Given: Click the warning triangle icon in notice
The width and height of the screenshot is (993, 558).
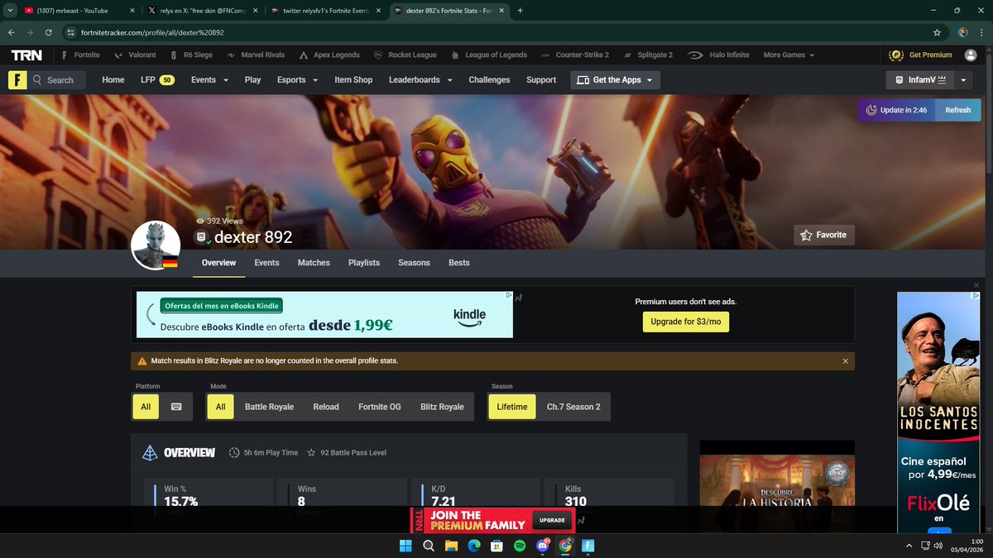Looking at the screenshot, I should [142, 361].
